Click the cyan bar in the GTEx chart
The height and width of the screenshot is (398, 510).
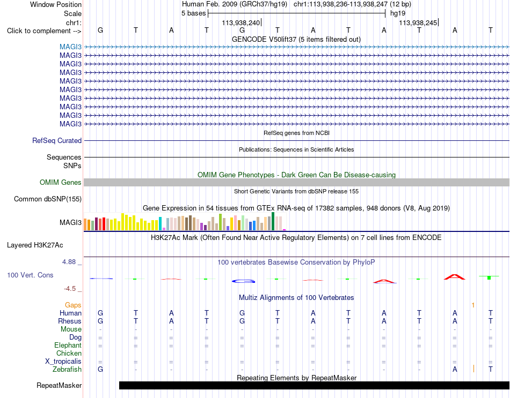[x=160, y=224]
